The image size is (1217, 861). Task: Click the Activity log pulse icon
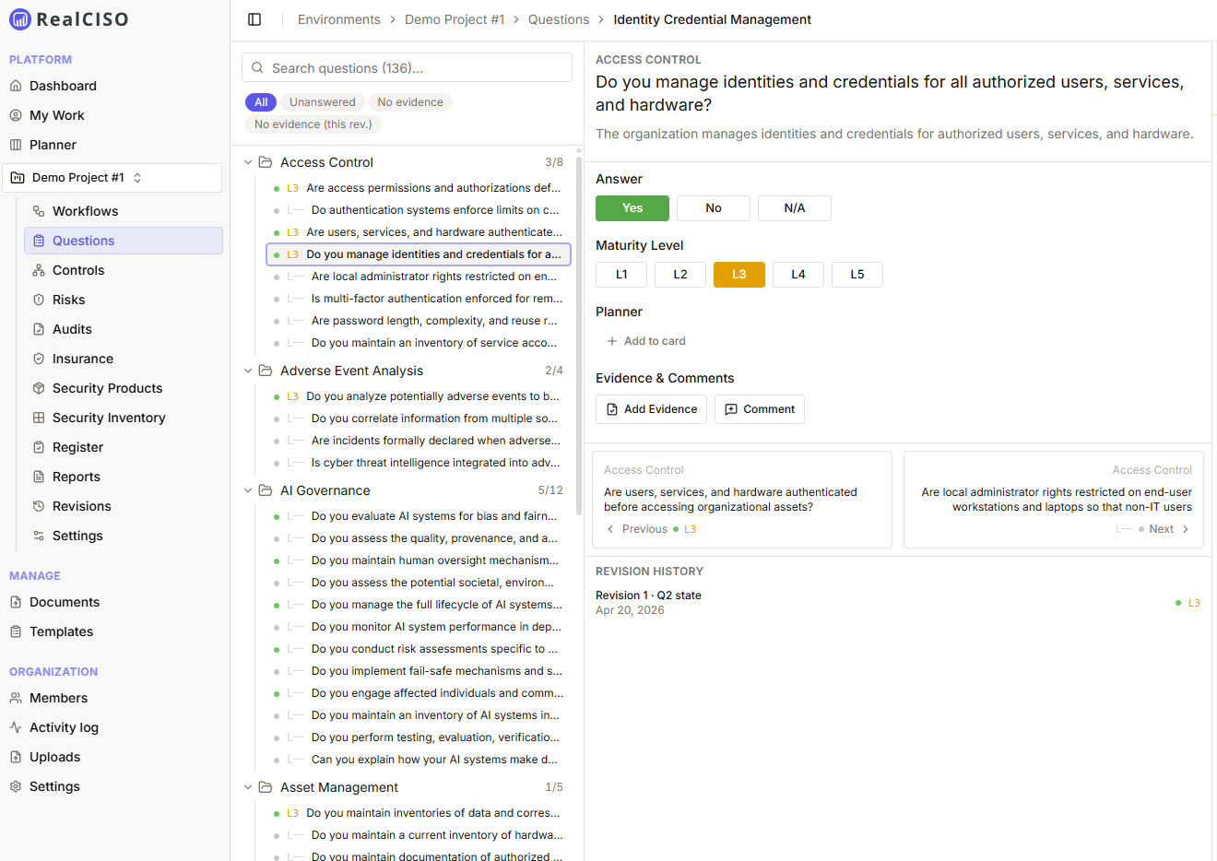[x=16, y=727]
